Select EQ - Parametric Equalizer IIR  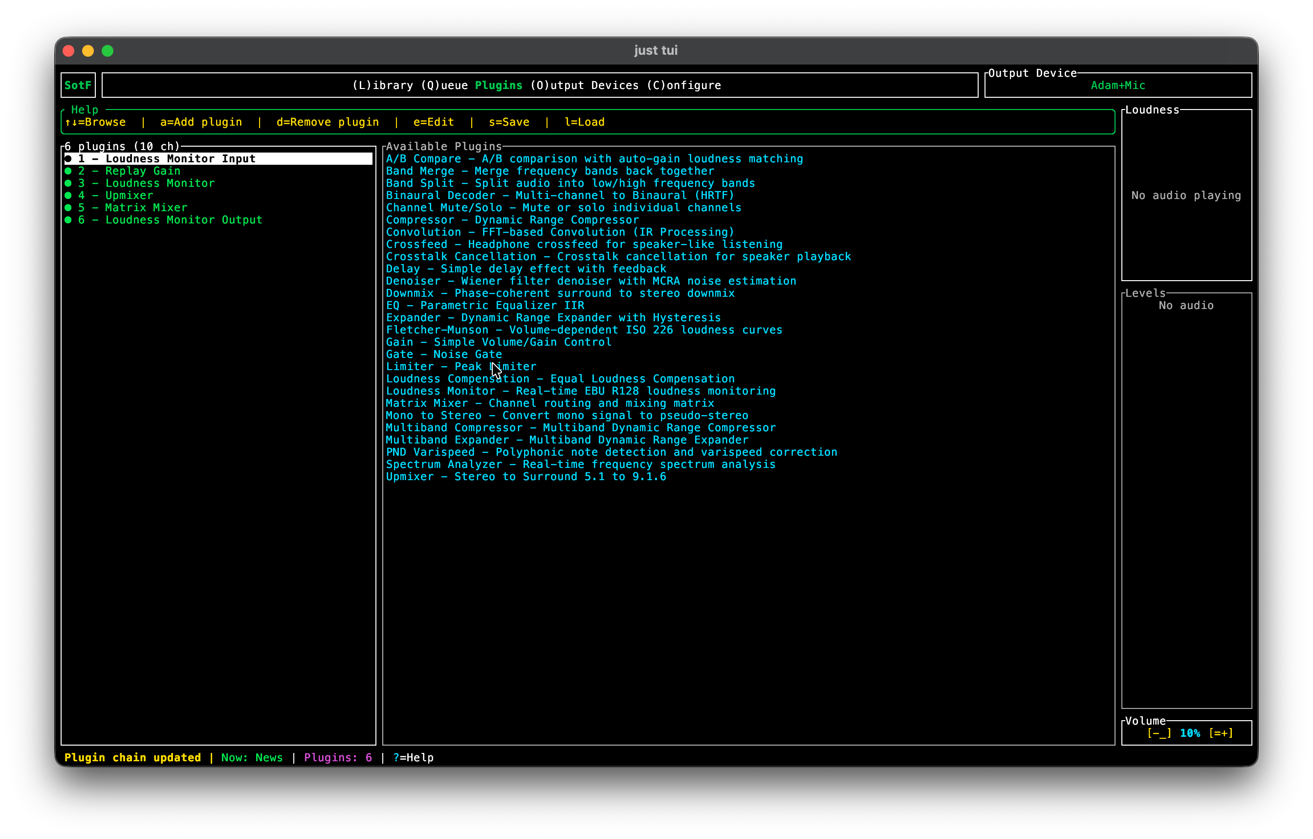[485, 306]
